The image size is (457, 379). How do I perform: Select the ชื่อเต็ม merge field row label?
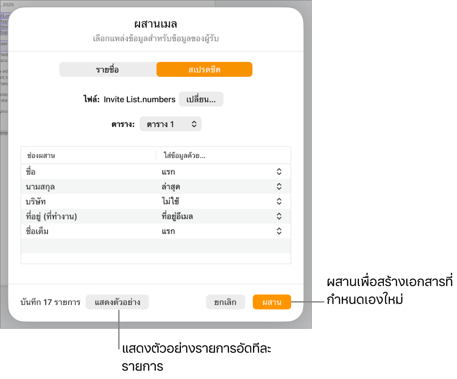pyautogui.click(x=37, y=231)
